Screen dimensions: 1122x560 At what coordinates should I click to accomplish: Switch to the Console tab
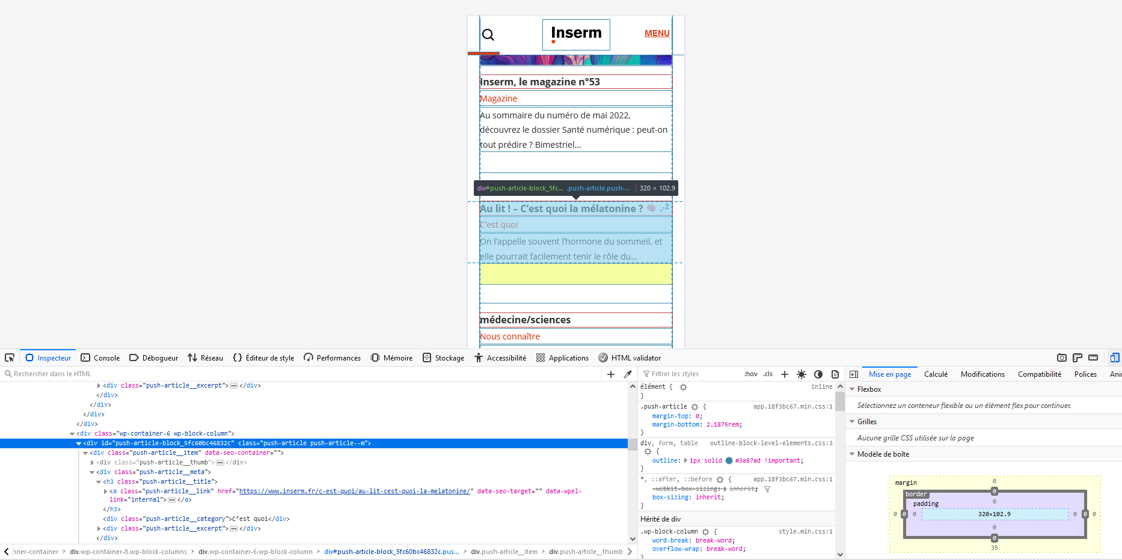[100, 358]
